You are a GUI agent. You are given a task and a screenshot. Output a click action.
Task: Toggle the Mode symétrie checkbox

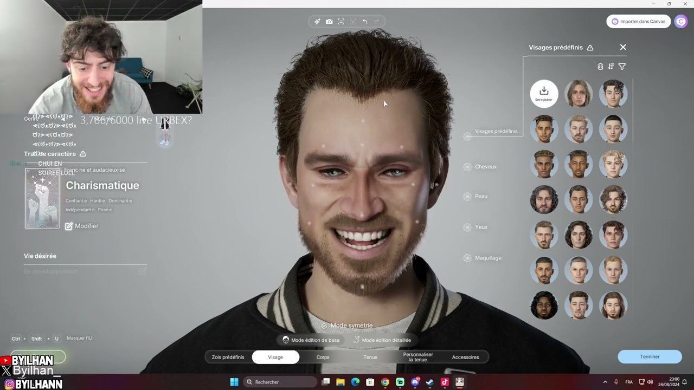(324, 326)
